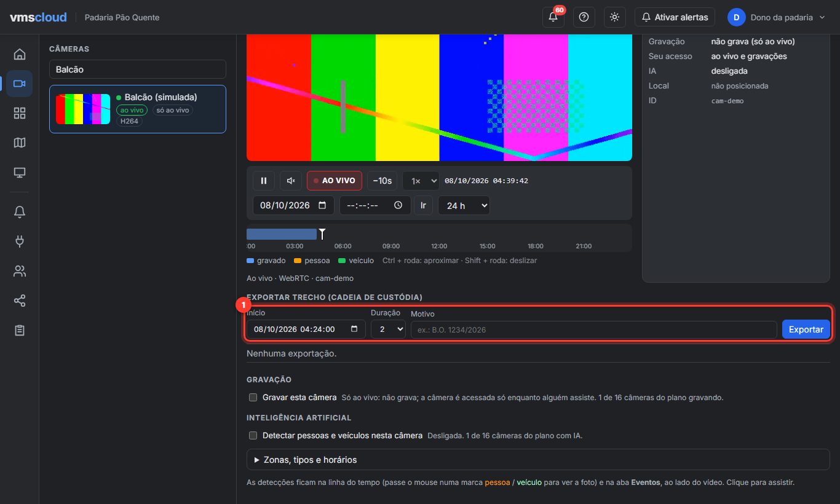This screenshot has height=504, width=840.
Task: Open calendar picker in the playback date field
Action: 323,205
